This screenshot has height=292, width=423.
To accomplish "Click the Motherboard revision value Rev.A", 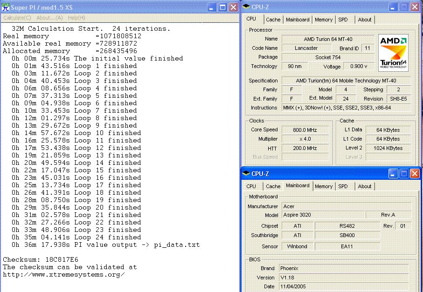I will 388,215.
